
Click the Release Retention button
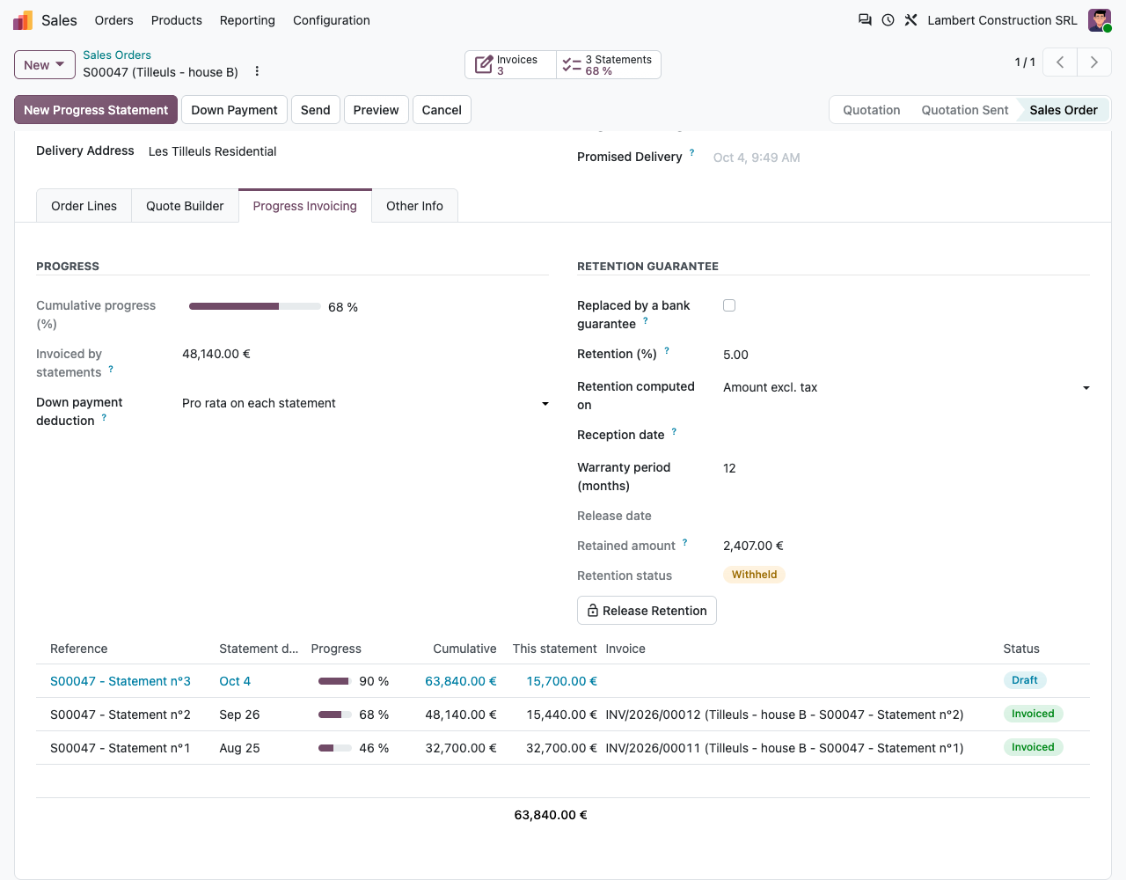coord(647,611)
